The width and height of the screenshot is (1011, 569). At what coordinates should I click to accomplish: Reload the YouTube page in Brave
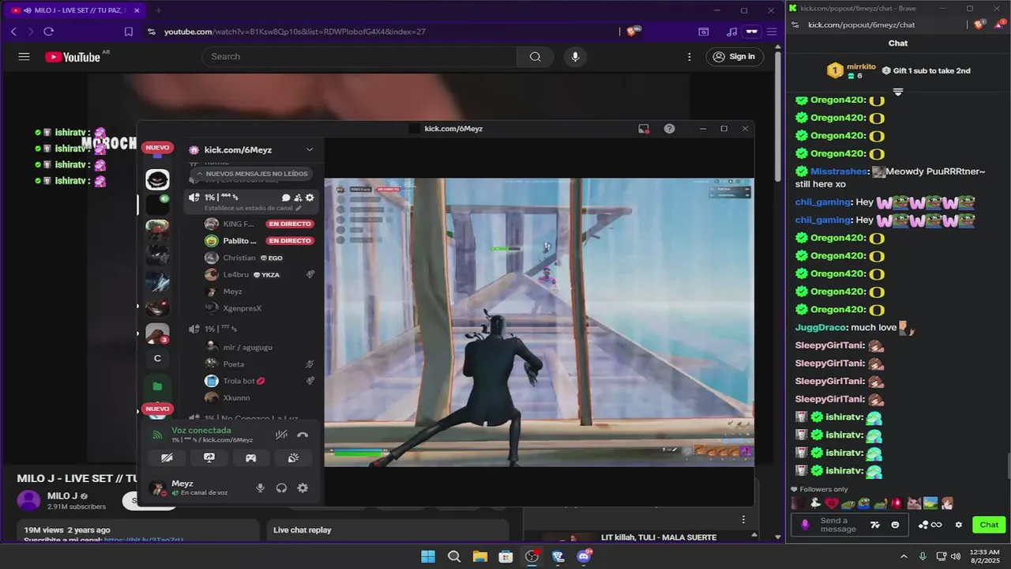pos(48,32)
